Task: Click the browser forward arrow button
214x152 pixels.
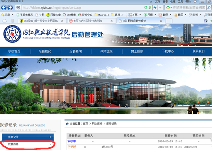Action: click(x=10, y=7)
